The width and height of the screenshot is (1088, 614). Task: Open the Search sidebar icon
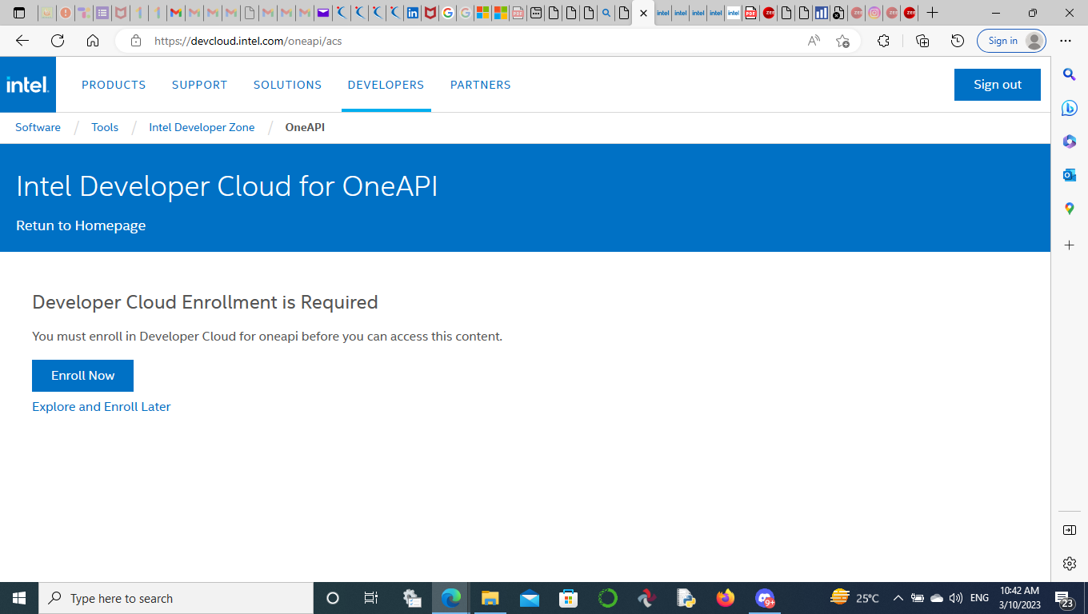1069,74
